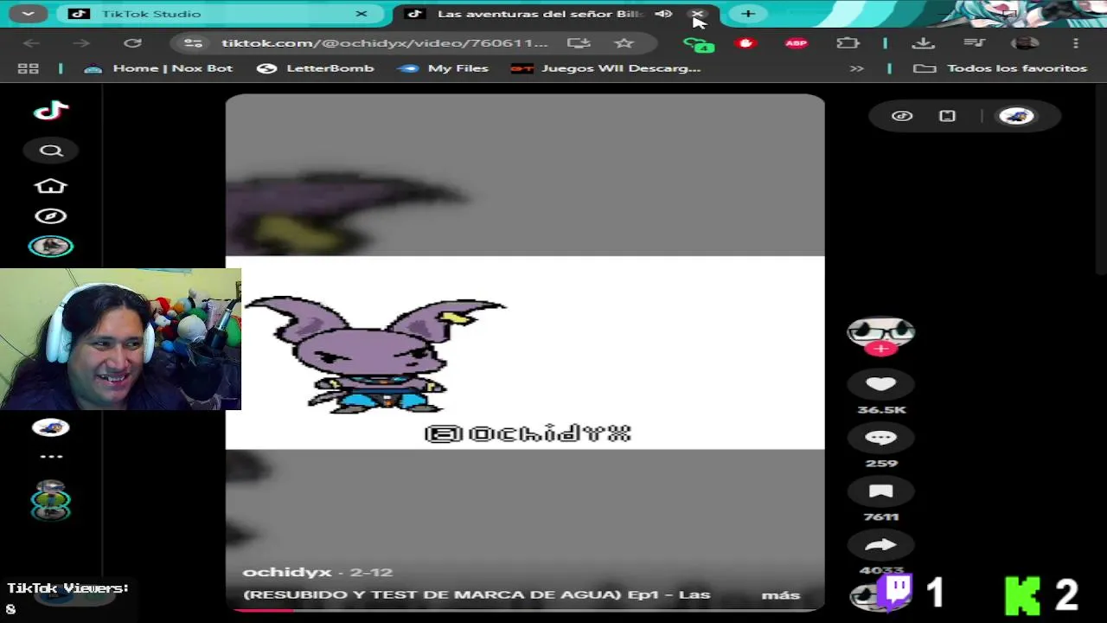Image resolution: width=1107 pixels, height=623 pixels.
Task: Open the 'My Files' bookmark
Action: coord(444,68)
